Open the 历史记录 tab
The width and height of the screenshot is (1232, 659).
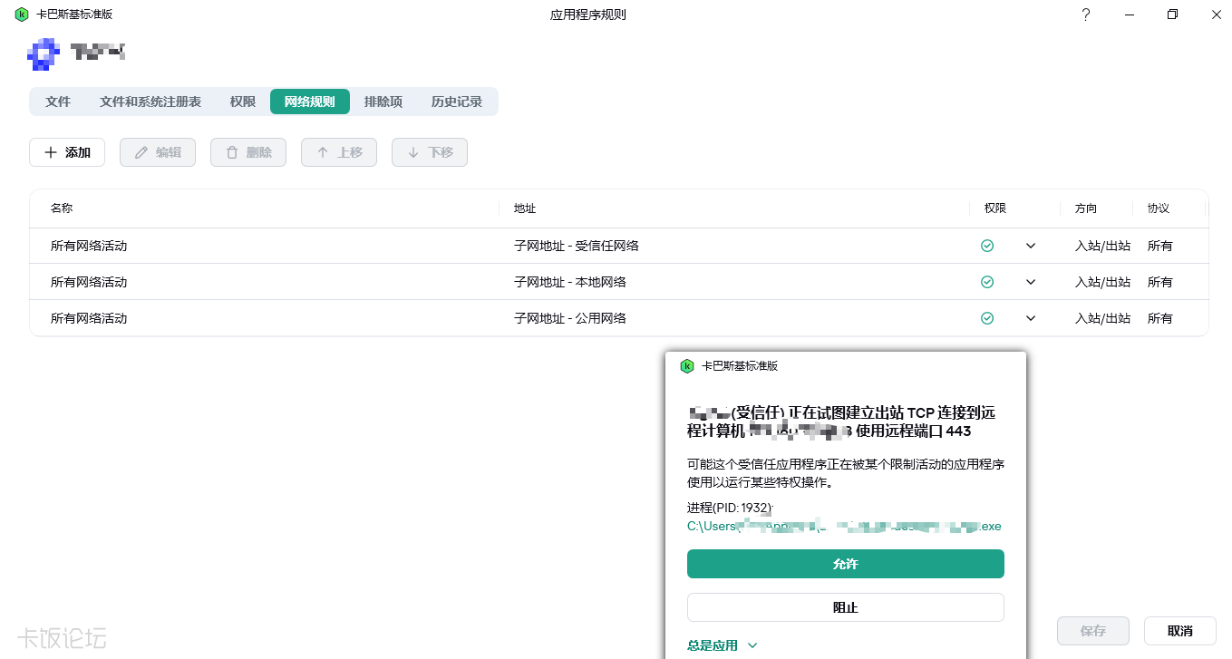click(457, 102)
